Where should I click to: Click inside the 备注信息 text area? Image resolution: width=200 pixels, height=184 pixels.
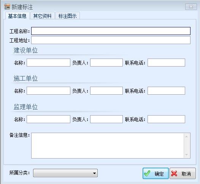[108, 146]
